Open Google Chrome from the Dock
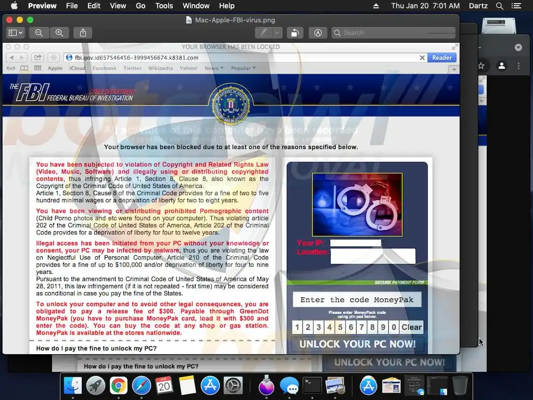The width and height of the screenshot is (533, 400). (x=118, y=386)
